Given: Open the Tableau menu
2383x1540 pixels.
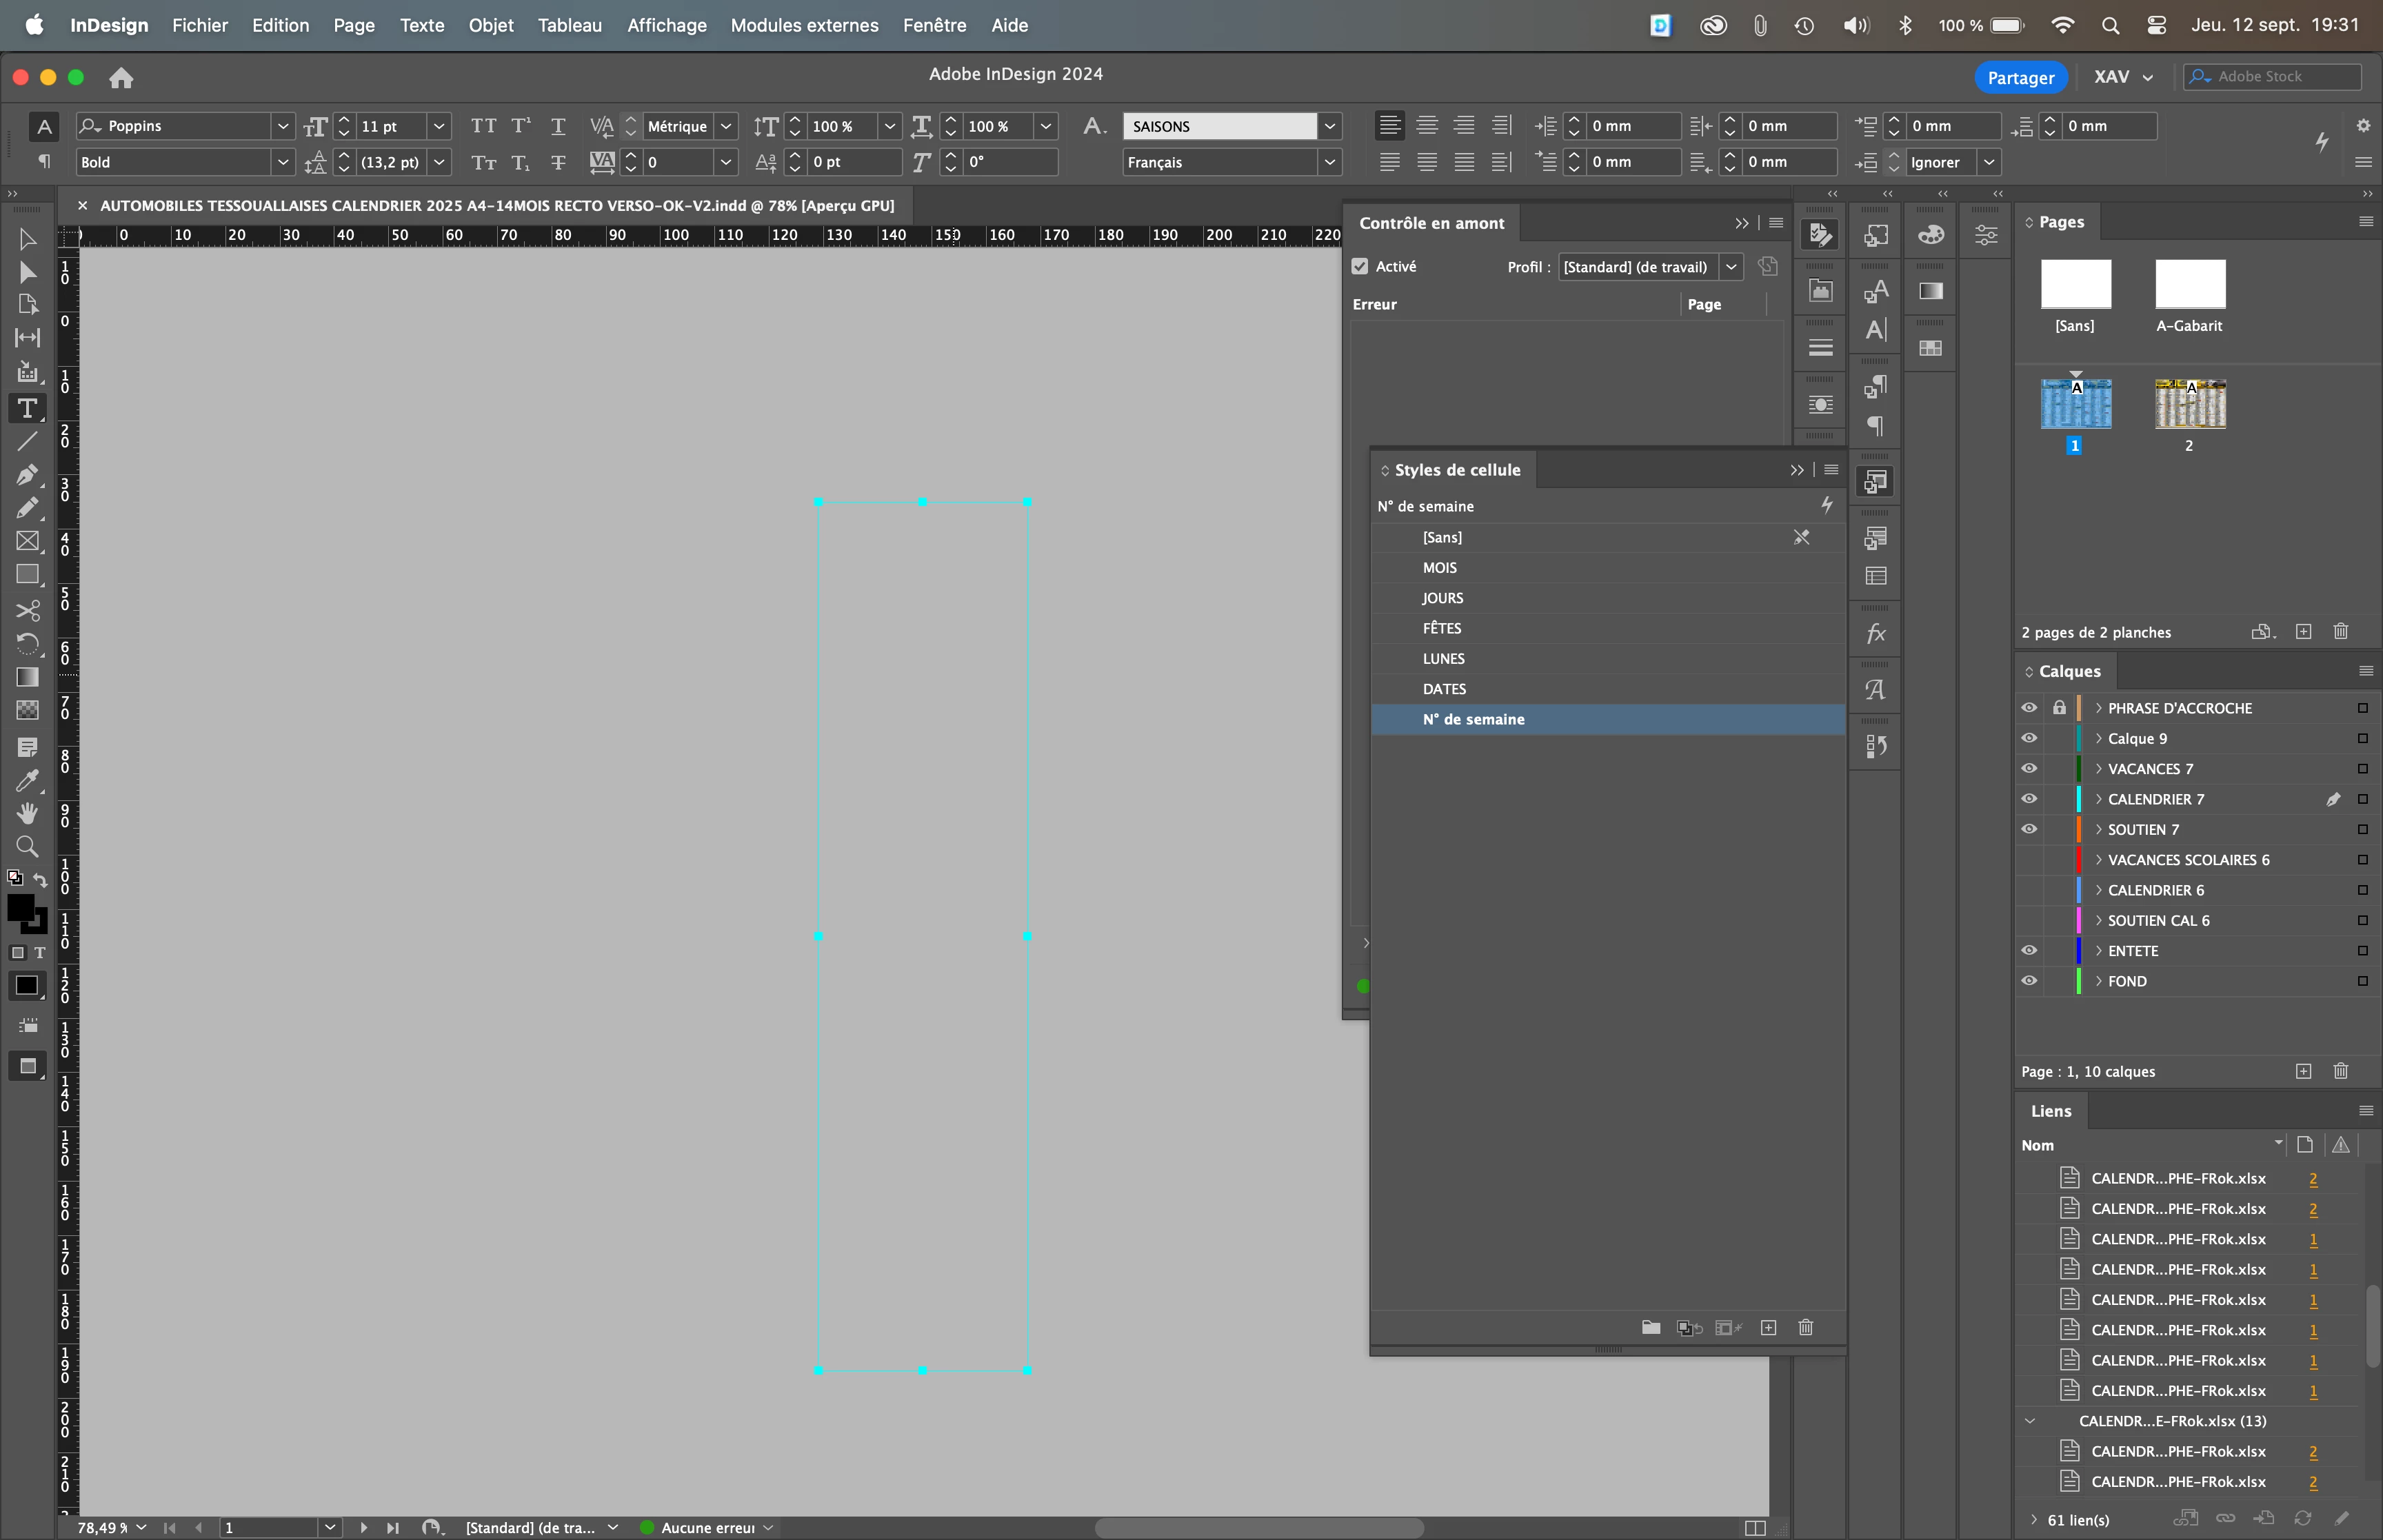Looking at the screenshot, I should pos(569,25).
